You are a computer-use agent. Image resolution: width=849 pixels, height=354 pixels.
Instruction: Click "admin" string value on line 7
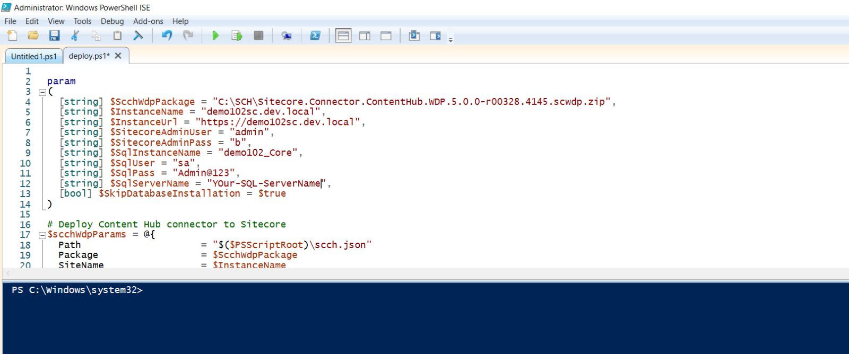tap(249, 132)
